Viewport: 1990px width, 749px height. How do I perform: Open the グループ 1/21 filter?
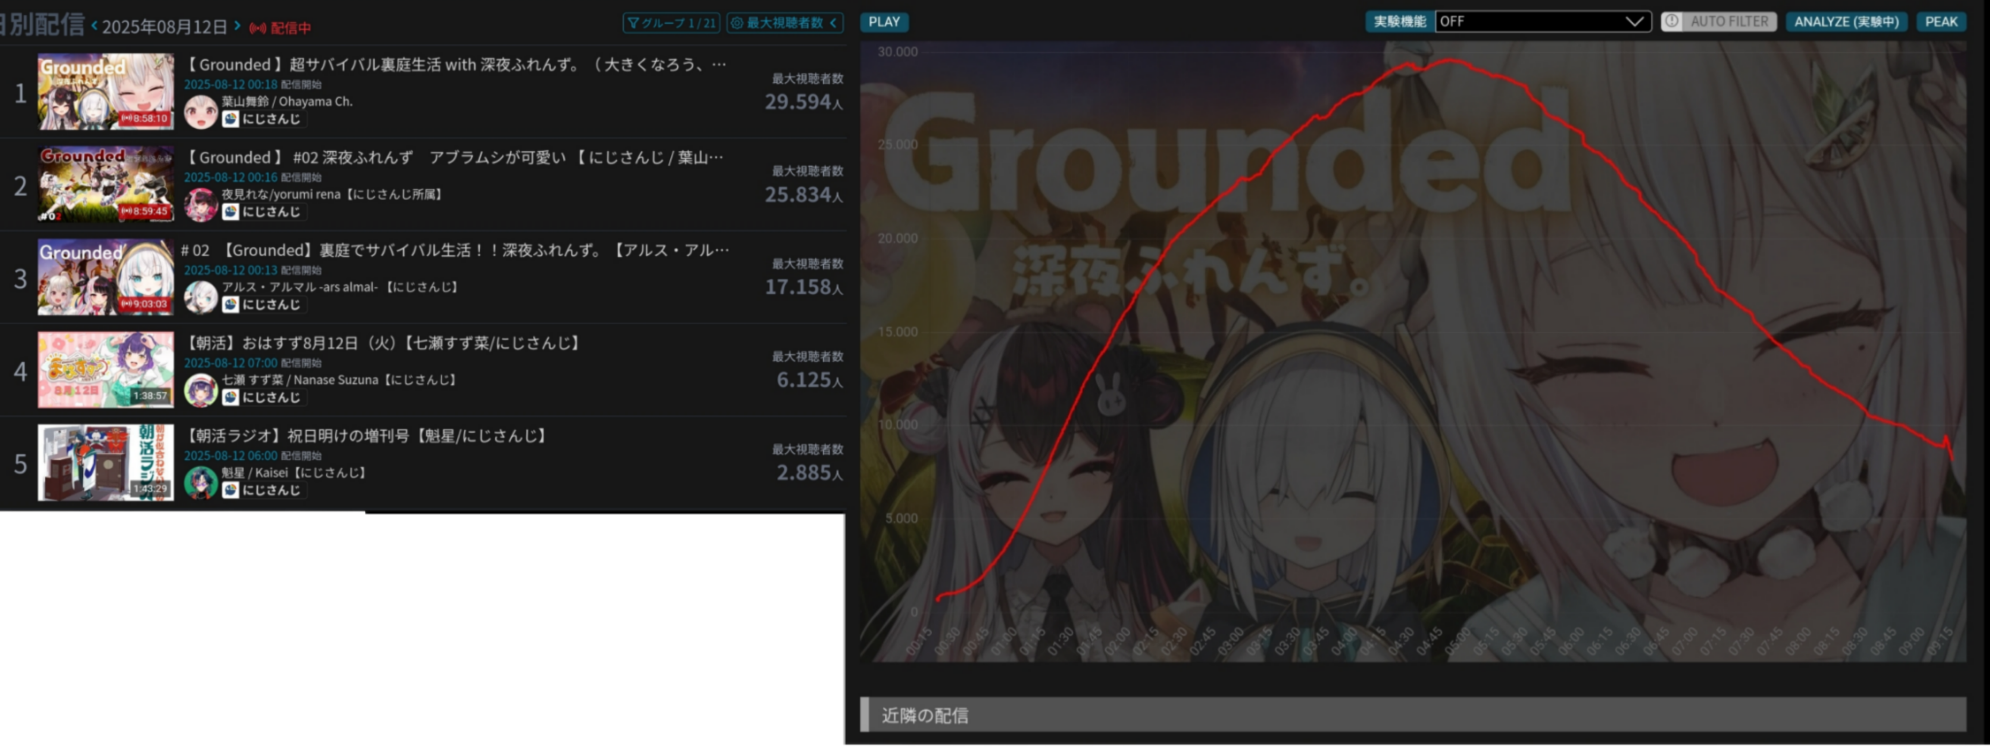tap(671, 23)
